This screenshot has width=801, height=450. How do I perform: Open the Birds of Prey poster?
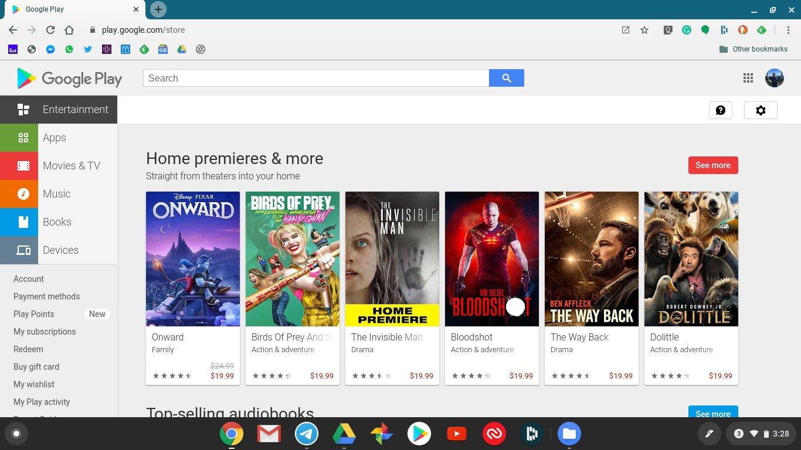point(293,259)
